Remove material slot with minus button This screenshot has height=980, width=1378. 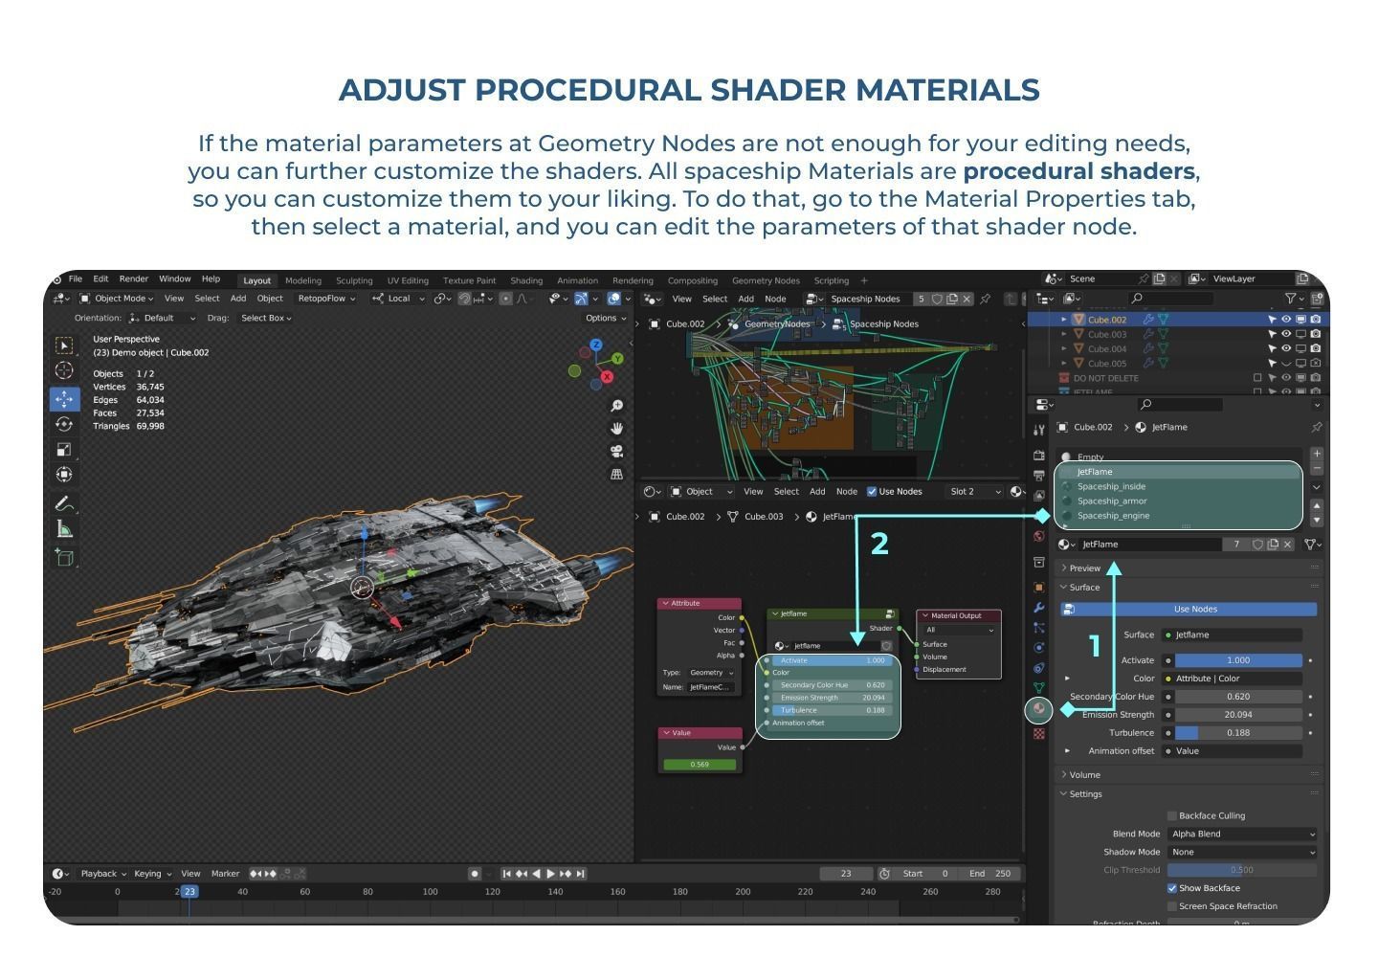(1317, 468)
